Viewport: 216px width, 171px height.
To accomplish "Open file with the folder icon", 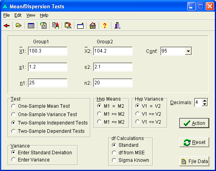I will (x=19, y=25).
